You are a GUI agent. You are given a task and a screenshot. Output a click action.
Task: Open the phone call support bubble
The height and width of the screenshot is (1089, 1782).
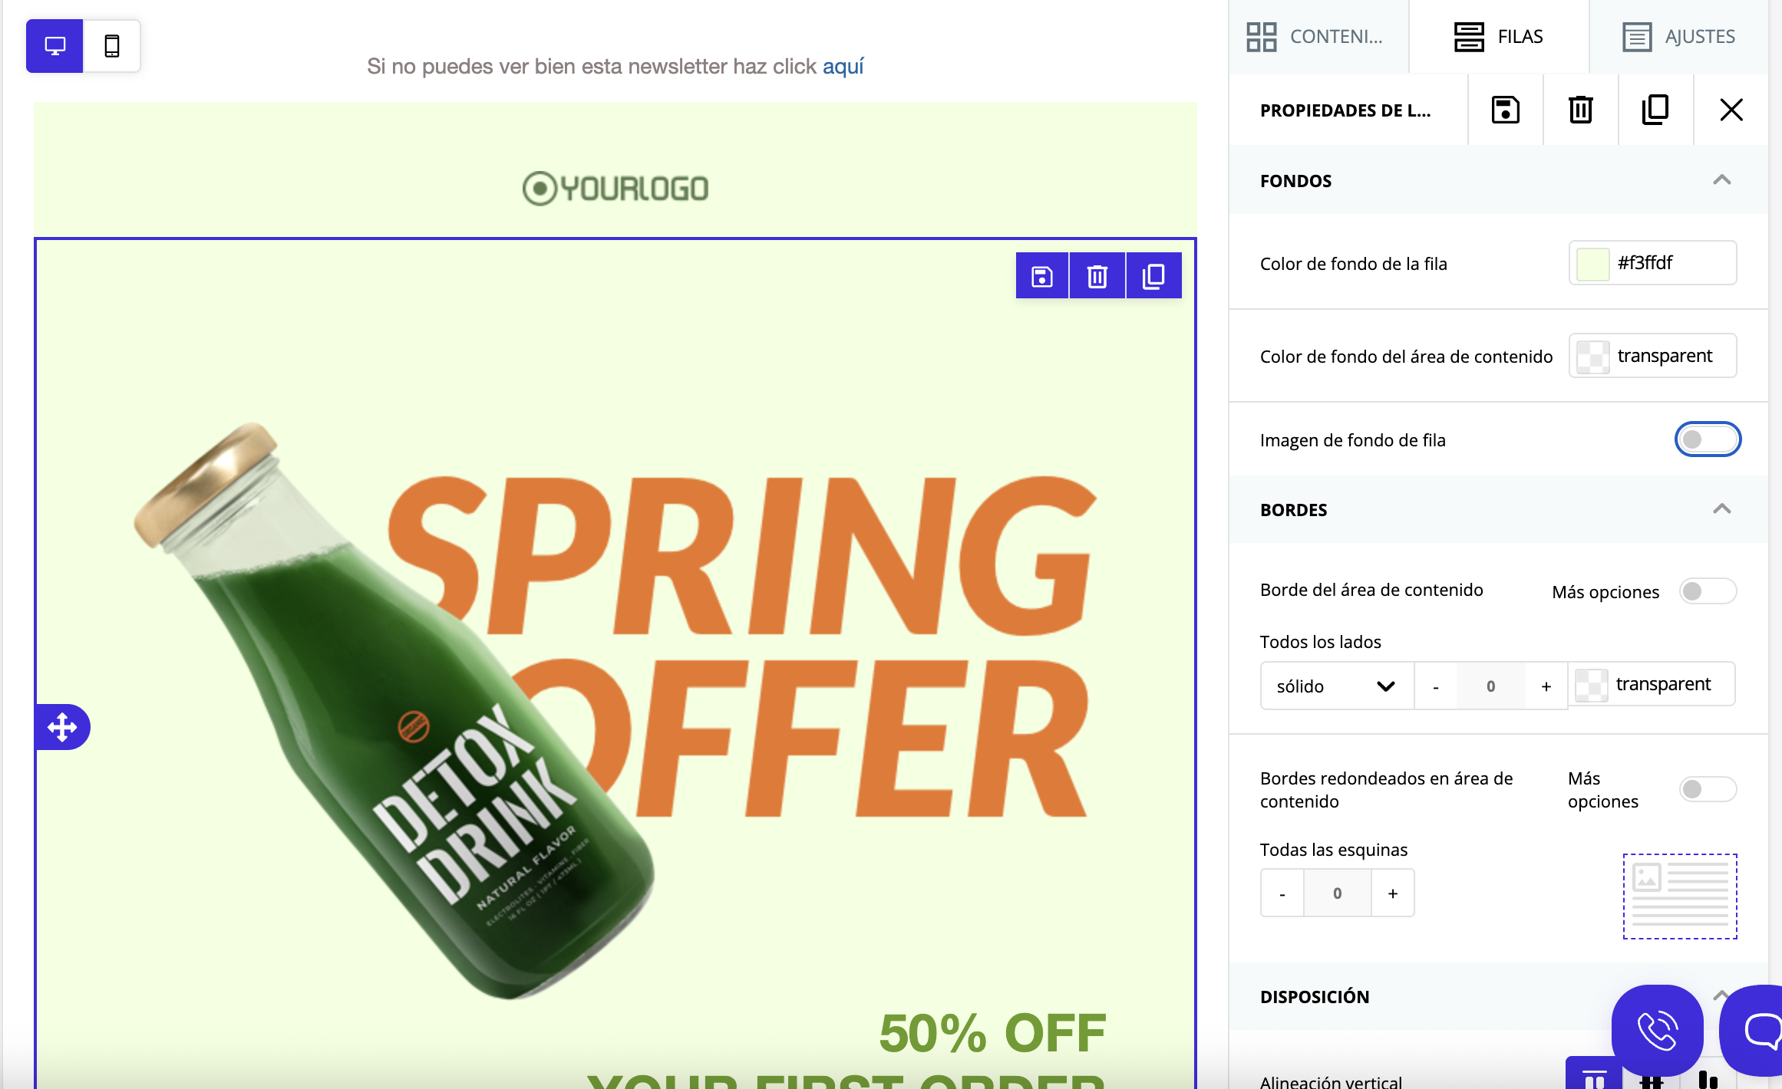click(1657, 1030)
